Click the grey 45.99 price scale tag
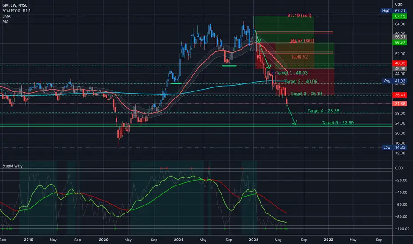This screenshot has width=413, height=244. click(400, 69)
